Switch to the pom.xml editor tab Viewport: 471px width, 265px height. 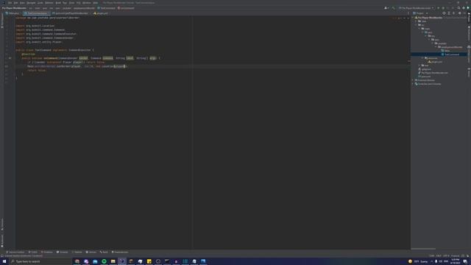71,13
